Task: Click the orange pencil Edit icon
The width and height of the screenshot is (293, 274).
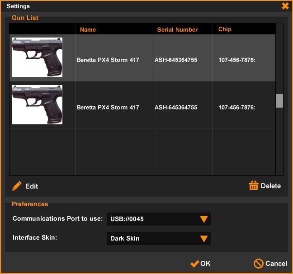Action: click(17, 186)
